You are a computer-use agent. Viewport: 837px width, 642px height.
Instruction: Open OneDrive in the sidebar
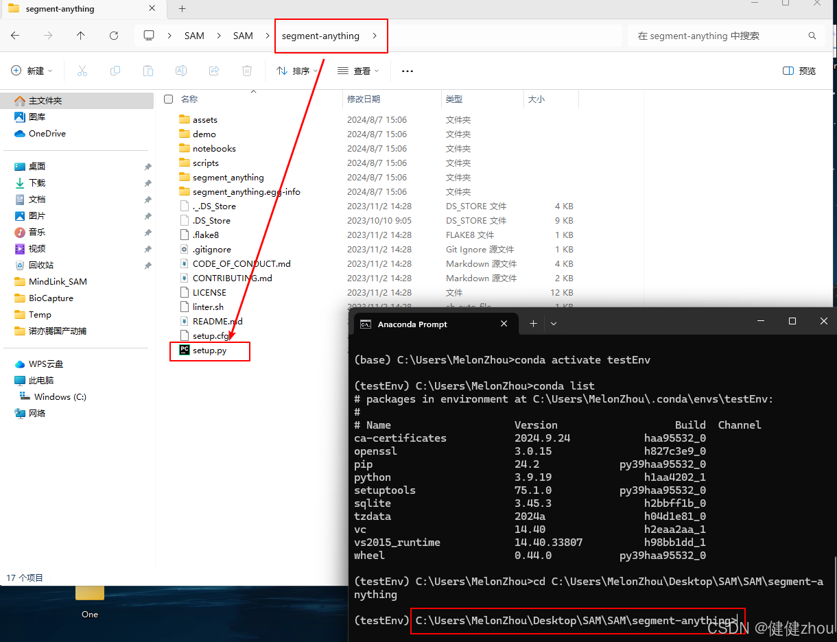(x=47, y=134)
